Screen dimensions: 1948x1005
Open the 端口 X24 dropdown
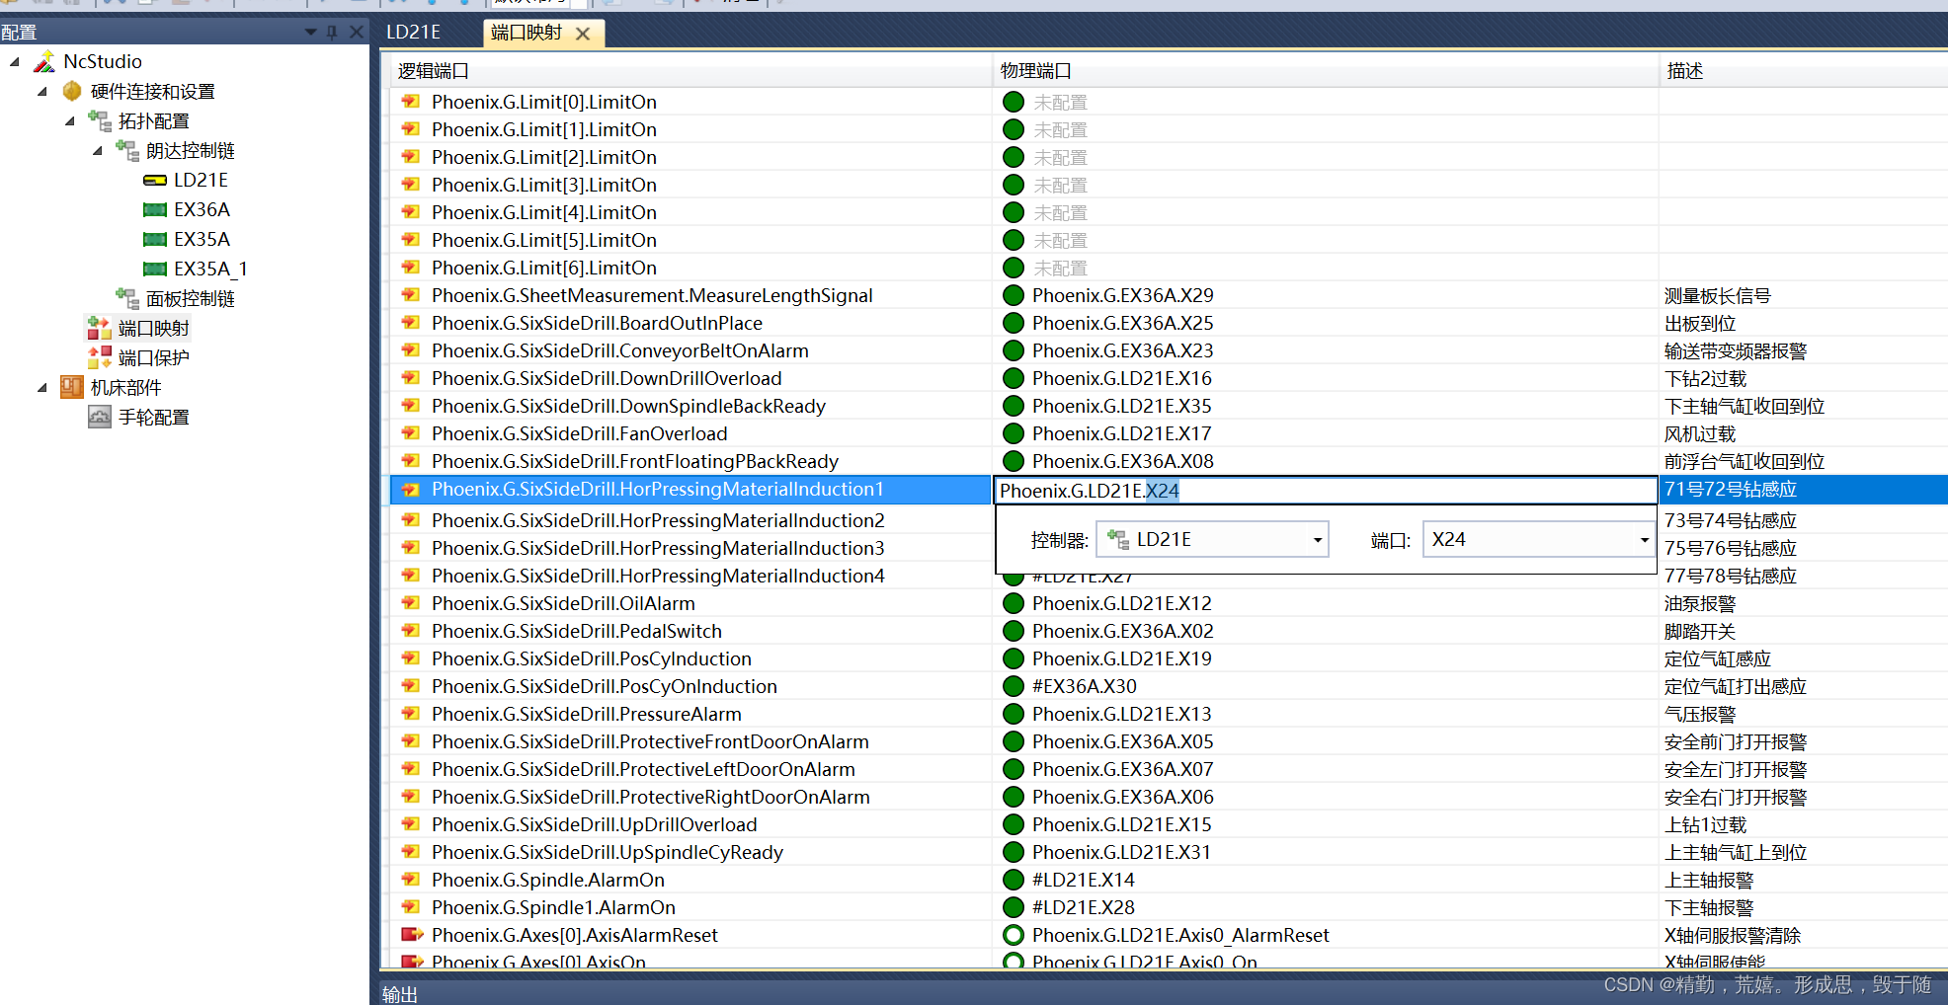coord(1644,540)
